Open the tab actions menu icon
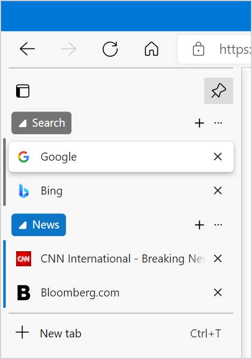252x359 pixels. (x=23, y=91)
